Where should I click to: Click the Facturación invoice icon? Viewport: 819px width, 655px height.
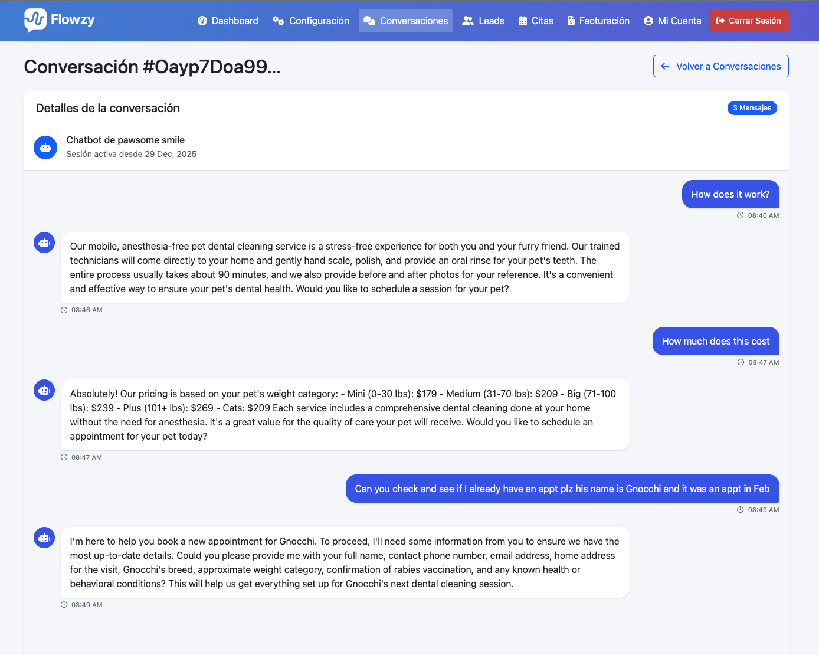pyautogui.click(x=570, y=20)
